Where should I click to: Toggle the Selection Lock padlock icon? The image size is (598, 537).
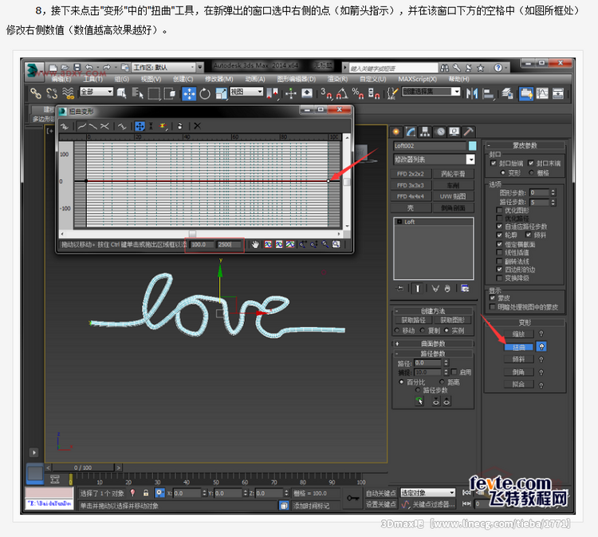(146, 493)
